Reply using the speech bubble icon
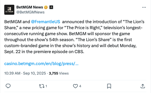 [x=8, y=86]
